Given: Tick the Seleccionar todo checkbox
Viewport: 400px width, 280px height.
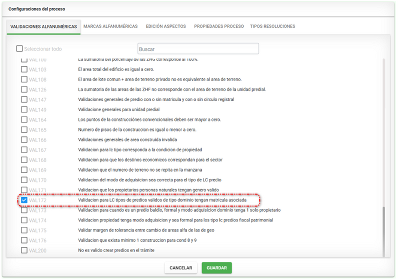Looking at the screenshot, I should [19, 48].
